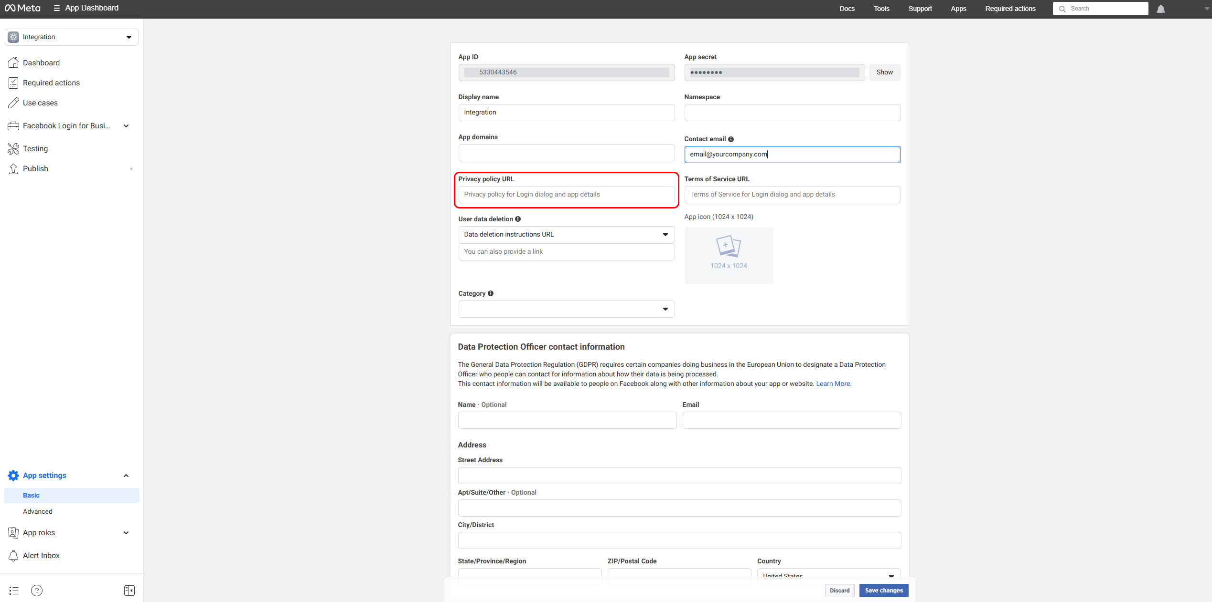The image size is (1212, 602).
Task: Open the Support menu
Action: coord(920,9)
